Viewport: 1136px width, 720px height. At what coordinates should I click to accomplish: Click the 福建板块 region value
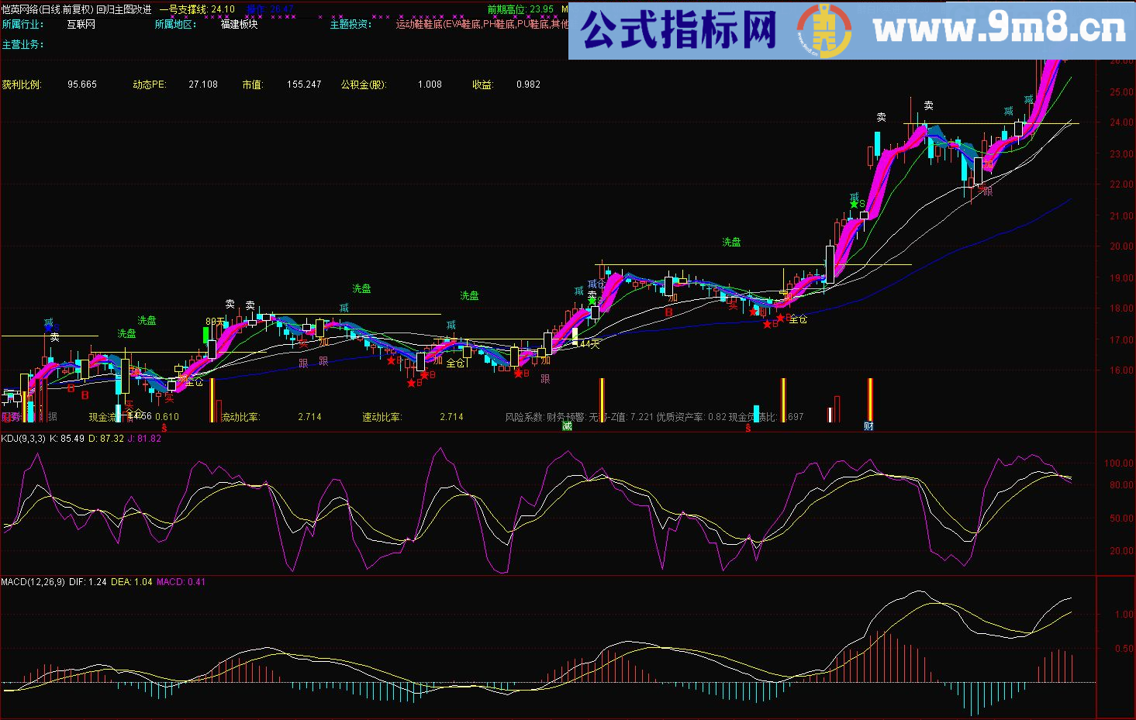(x=240, y=25)
